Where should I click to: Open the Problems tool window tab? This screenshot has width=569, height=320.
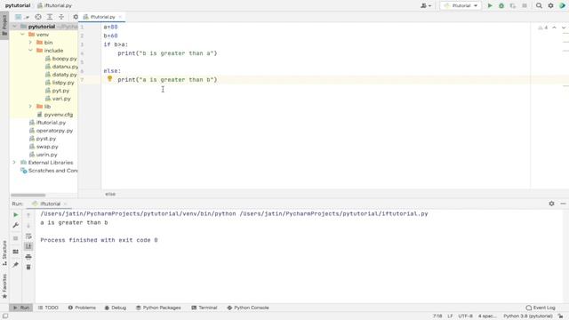point(82,308)
